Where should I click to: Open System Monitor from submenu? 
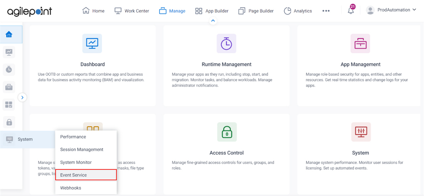click(86, 162)
